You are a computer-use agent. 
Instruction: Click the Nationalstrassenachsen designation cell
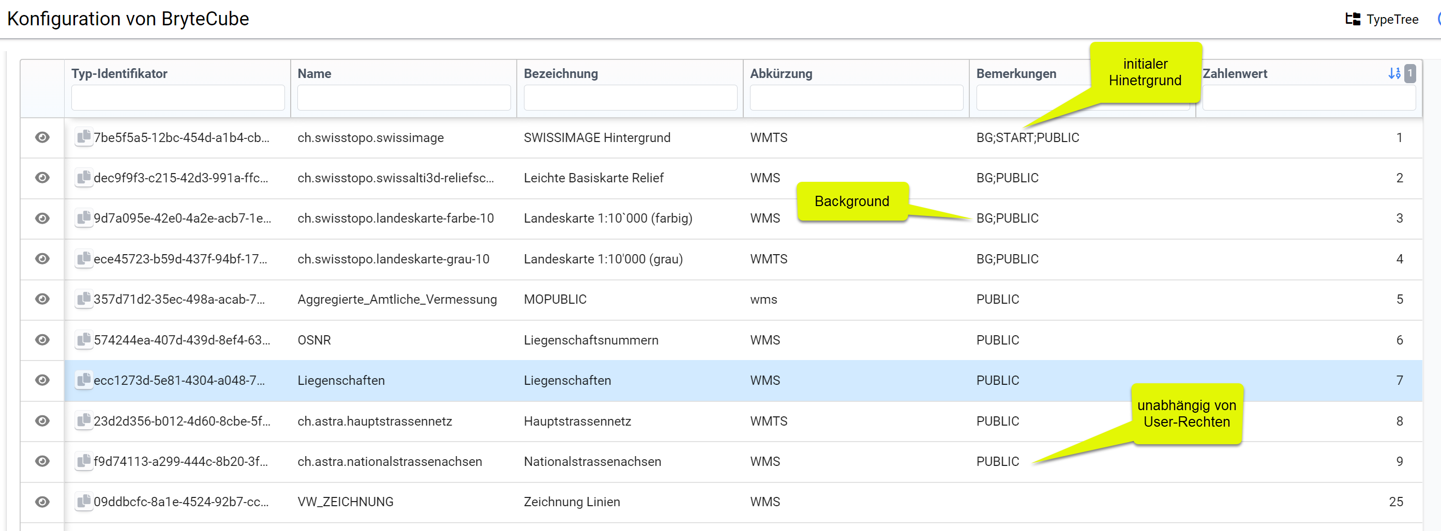tap(592, 462)
